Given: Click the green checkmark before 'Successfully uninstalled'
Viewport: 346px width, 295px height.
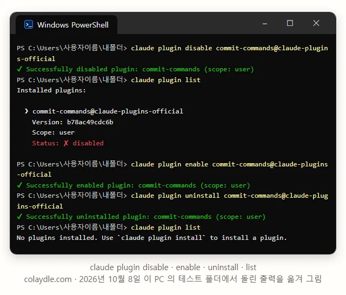Looking at the screenshot, I should (x=19, y=217).
